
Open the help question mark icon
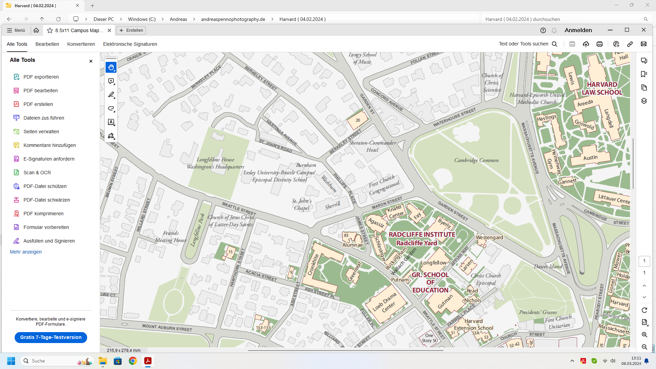(543, 30)
